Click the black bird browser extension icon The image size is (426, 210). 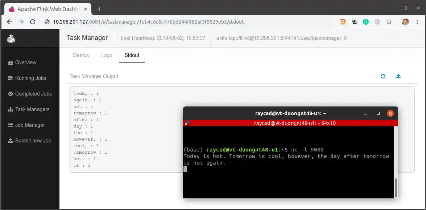point(354,22)
